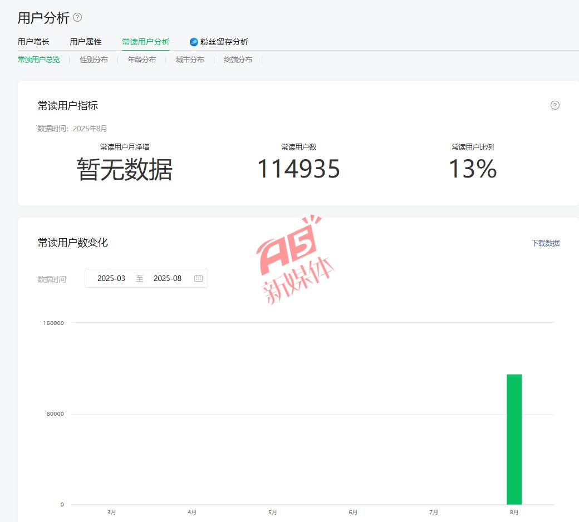Select the 常读用户总览 sub-tab
Screen dimensions: 579x522
[38, 60]
